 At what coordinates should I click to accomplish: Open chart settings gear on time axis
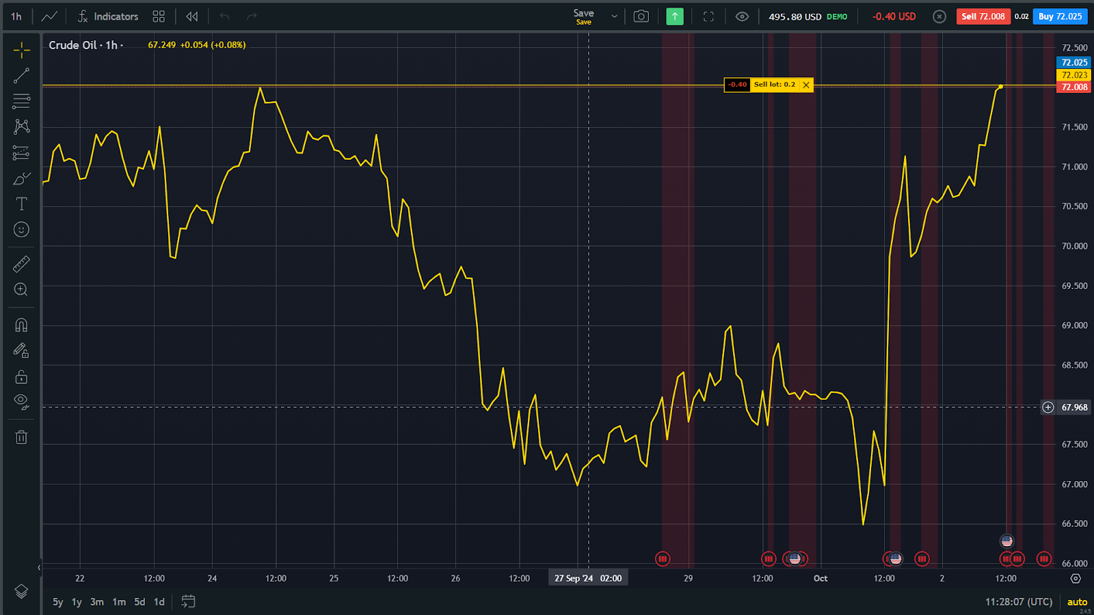[x=1076, y=578]
